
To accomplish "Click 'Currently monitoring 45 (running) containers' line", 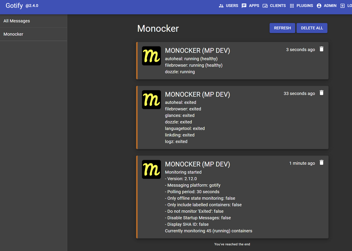I will pyautogui.click(x=208, y=231).
